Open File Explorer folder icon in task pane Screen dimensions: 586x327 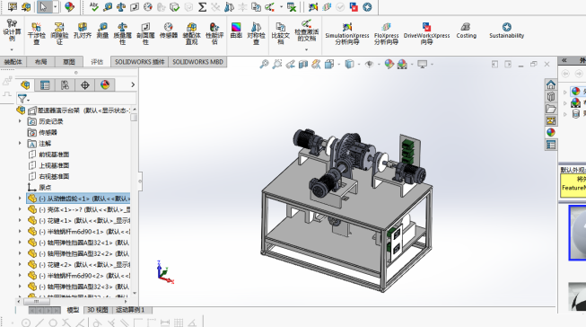[x=551, y=109]
